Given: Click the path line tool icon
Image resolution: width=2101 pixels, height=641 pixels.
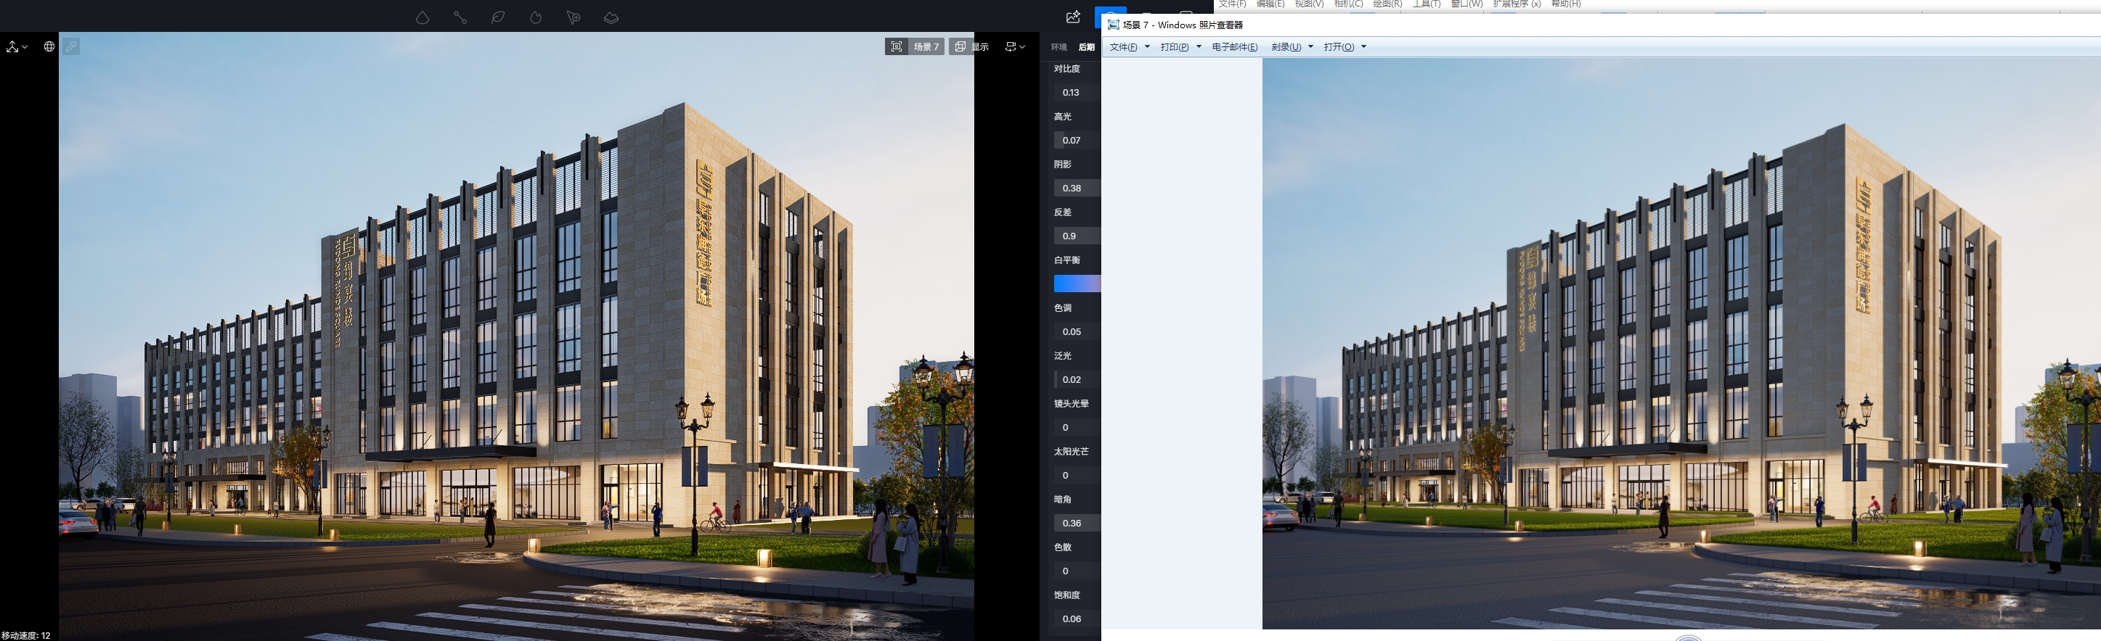Looking at the screenshot, I should click(460, 17).
